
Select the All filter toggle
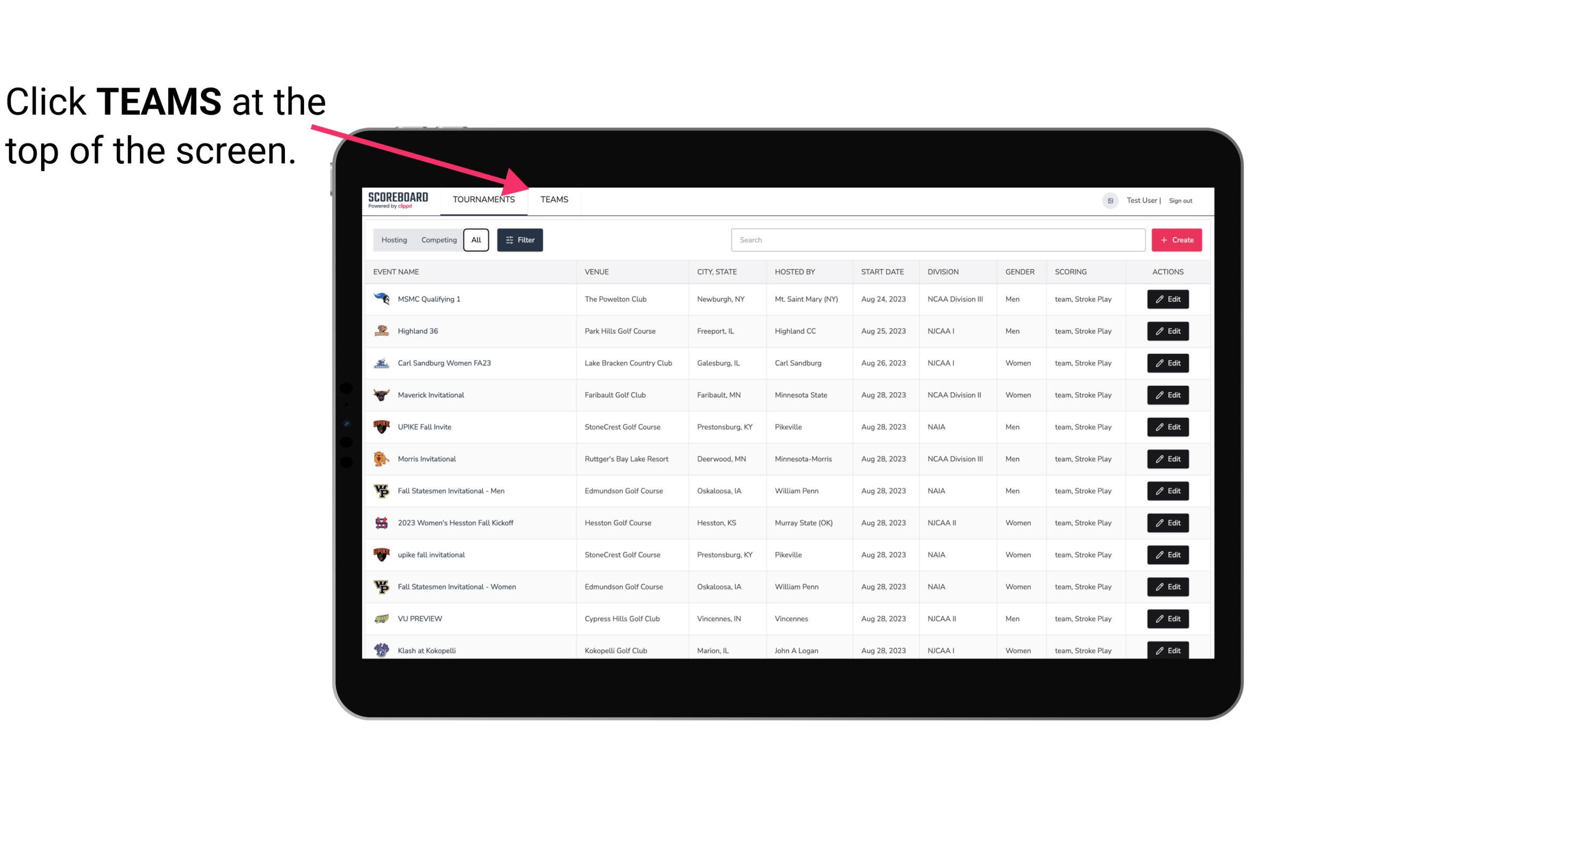click(x=475, y=240)
